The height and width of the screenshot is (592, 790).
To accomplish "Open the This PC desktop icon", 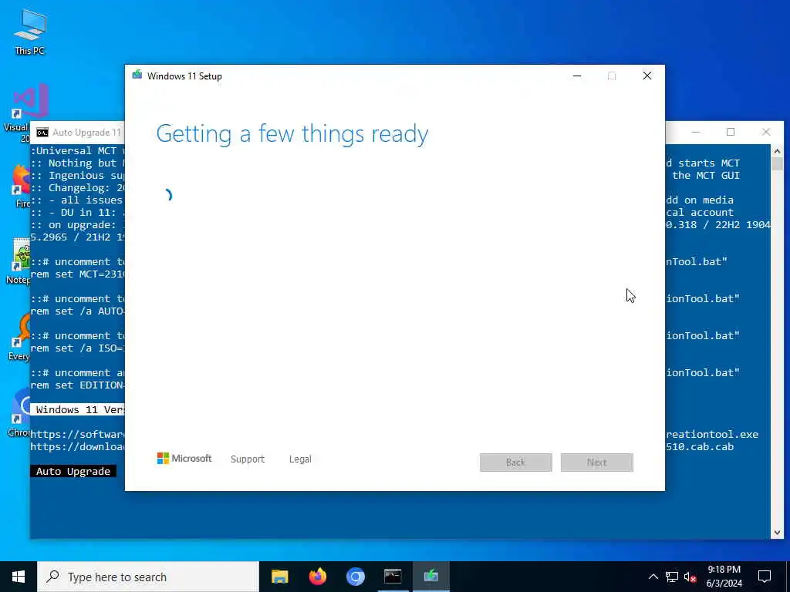I will 30,31.
